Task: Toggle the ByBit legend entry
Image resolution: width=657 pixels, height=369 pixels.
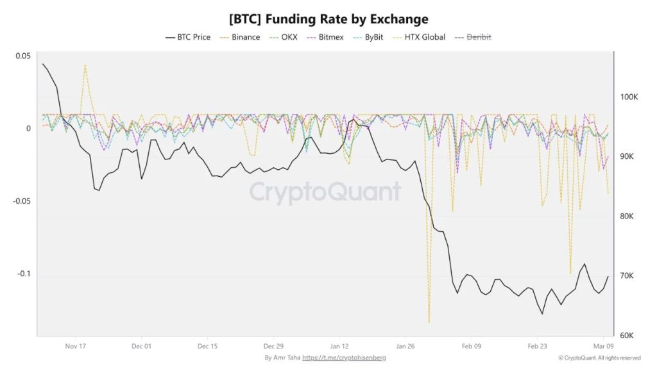Action: point(373,37)
